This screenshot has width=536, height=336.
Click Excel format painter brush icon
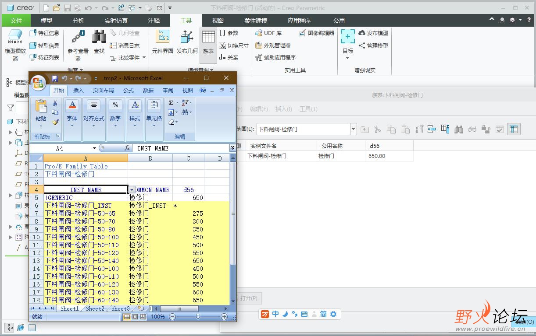point(55,122)
